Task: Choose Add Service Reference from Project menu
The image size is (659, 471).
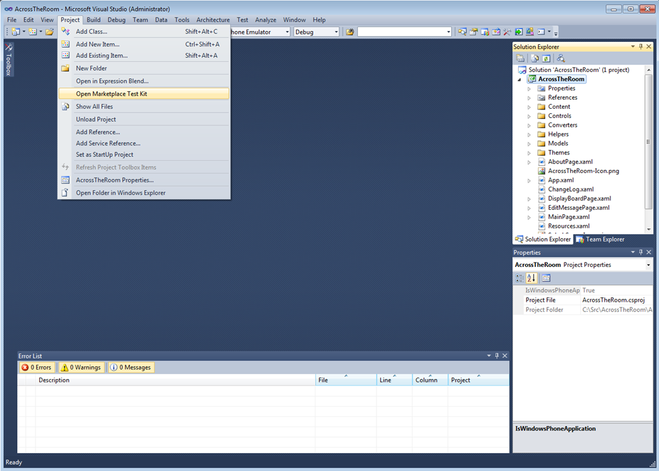Action: (108, 143)
